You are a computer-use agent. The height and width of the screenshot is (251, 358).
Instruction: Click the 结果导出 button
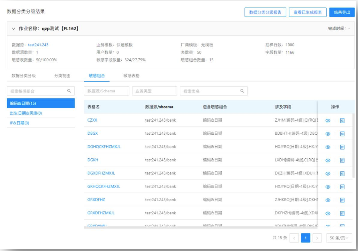[x=342, y=12]
